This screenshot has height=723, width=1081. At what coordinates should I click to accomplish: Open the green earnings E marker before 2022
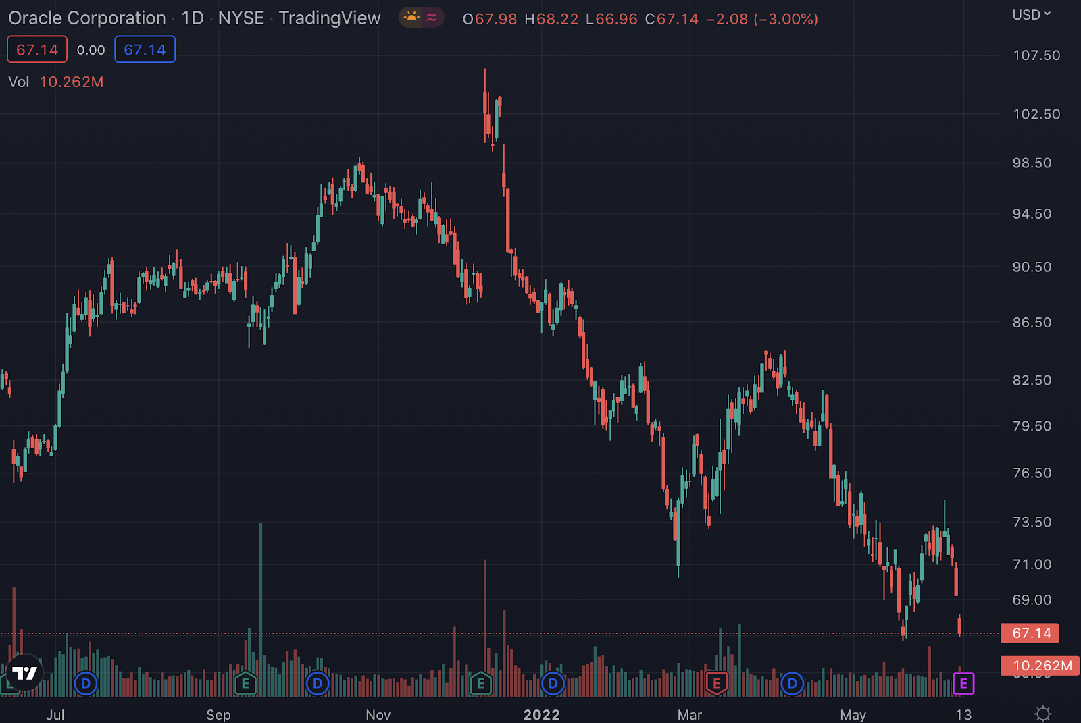[x=480, y=684]
